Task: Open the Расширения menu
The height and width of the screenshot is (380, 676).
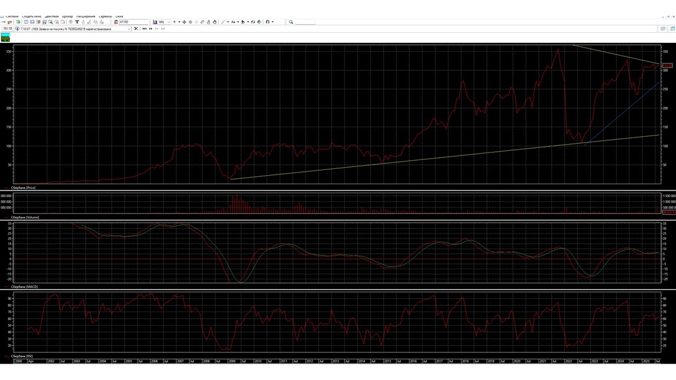Action: tap(86, 16)
